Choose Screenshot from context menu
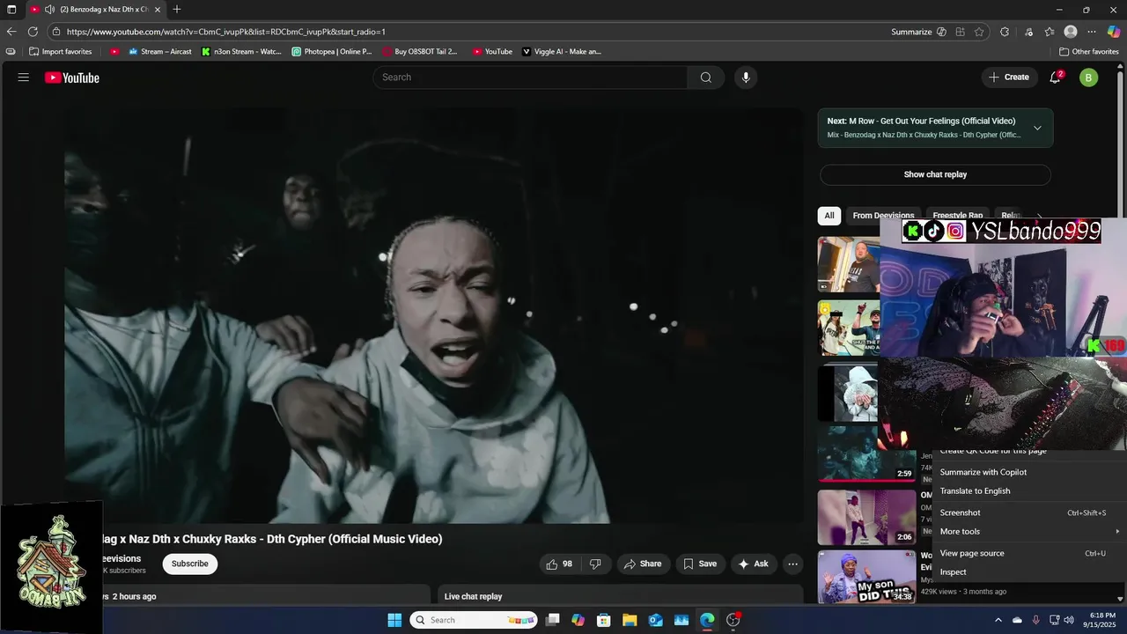The width and height of the screenshot is (1127, 634). (1028, 512)
